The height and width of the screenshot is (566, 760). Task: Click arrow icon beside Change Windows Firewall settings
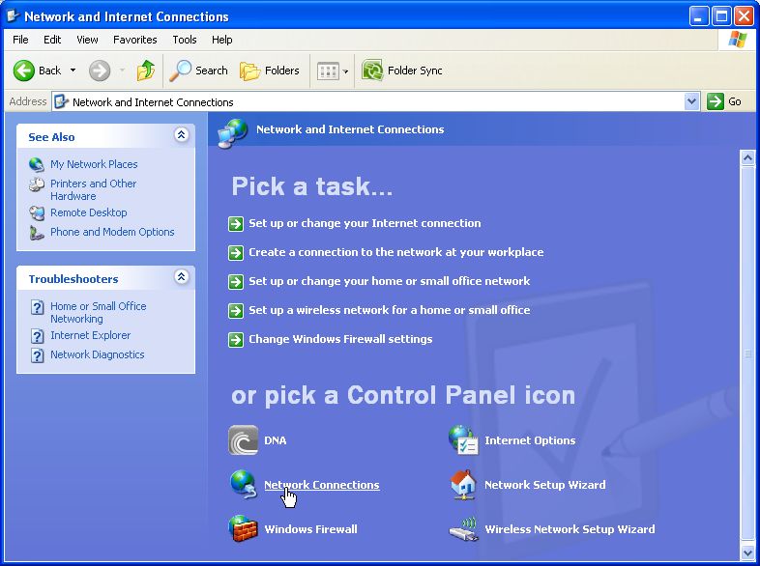pos(236,340)
